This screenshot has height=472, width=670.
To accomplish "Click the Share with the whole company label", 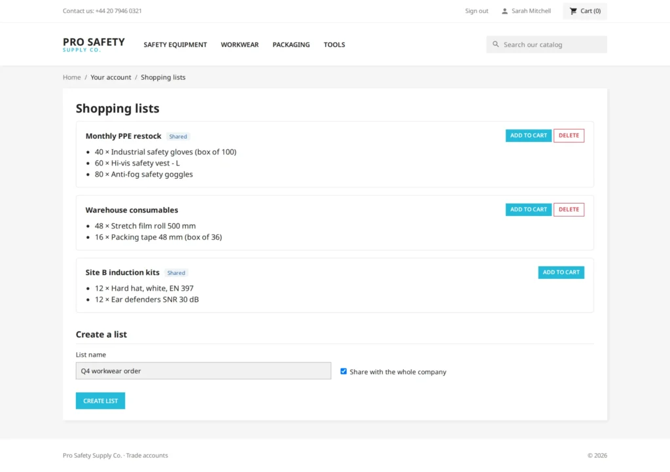I will (x=398, y=372).
